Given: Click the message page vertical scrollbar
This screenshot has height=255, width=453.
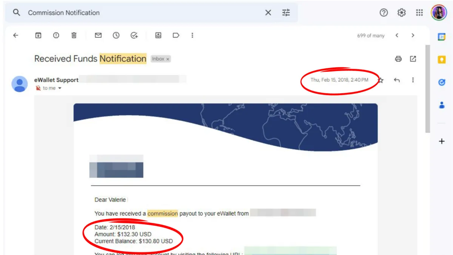Looking at the screenshot, I should pyautogui.click(x=427, y=89).
